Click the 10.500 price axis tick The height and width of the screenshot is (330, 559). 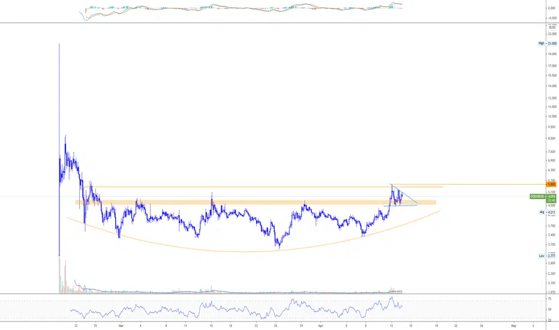(552, 116)
